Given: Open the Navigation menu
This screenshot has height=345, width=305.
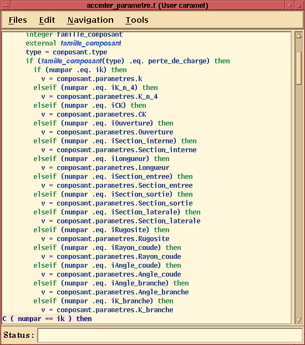Looking at the screenshot, I should 90,20.
